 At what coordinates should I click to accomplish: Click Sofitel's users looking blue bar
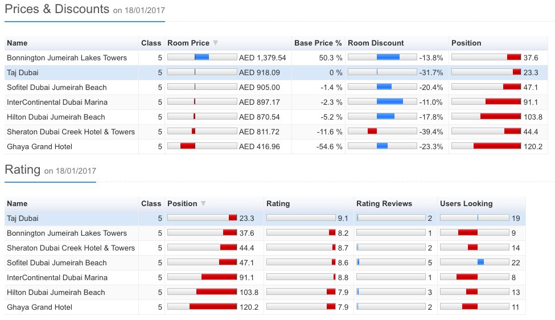click(x=480, y=262)
